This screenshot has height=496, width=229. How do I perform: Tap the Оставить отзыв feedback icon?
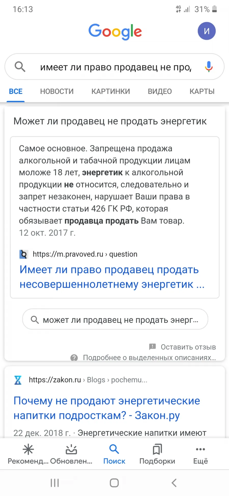coord(152,346)
